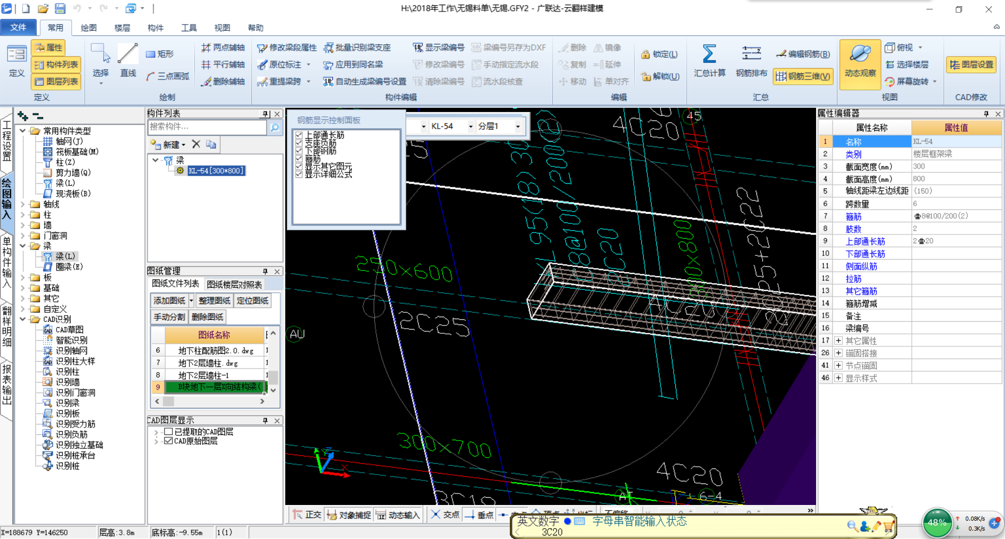Open 修改梁段属性 tool
The width and height of the screenshot is (1005, 539).
pyautogui.click(x=287, y=48)
